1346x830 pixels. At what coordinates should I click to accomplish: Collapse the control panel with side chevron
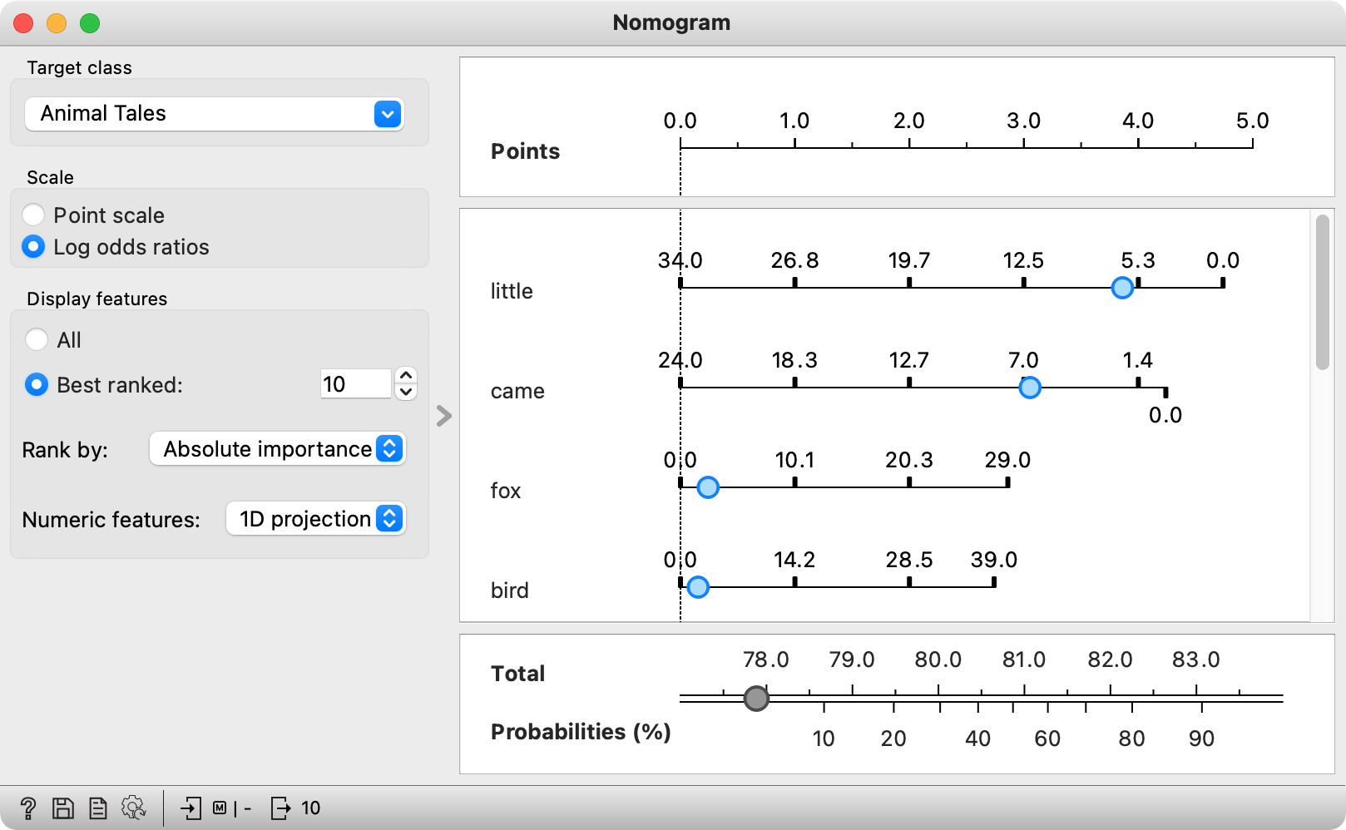point(444,416)
